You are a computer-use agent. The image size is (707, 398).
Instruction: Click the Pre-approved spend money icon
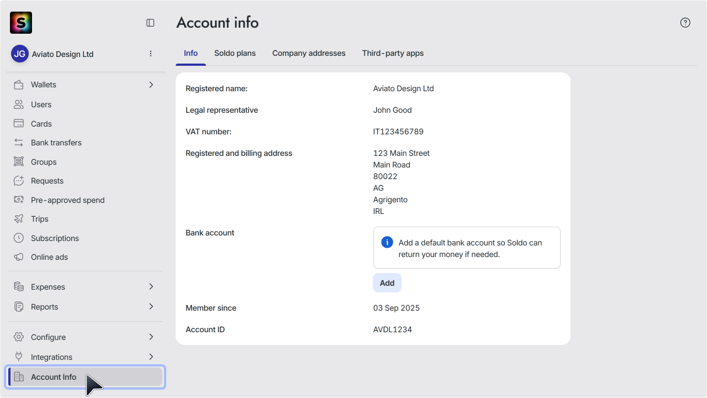[x=19, y=200]
